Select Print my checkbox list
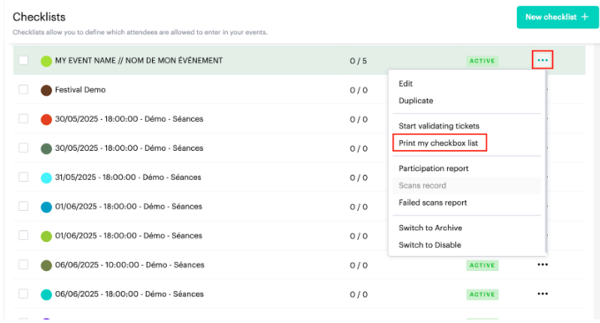 [x=438, y=143]
